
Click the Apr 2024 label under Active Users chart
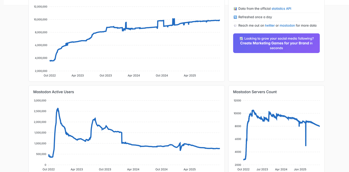(133, 169)
